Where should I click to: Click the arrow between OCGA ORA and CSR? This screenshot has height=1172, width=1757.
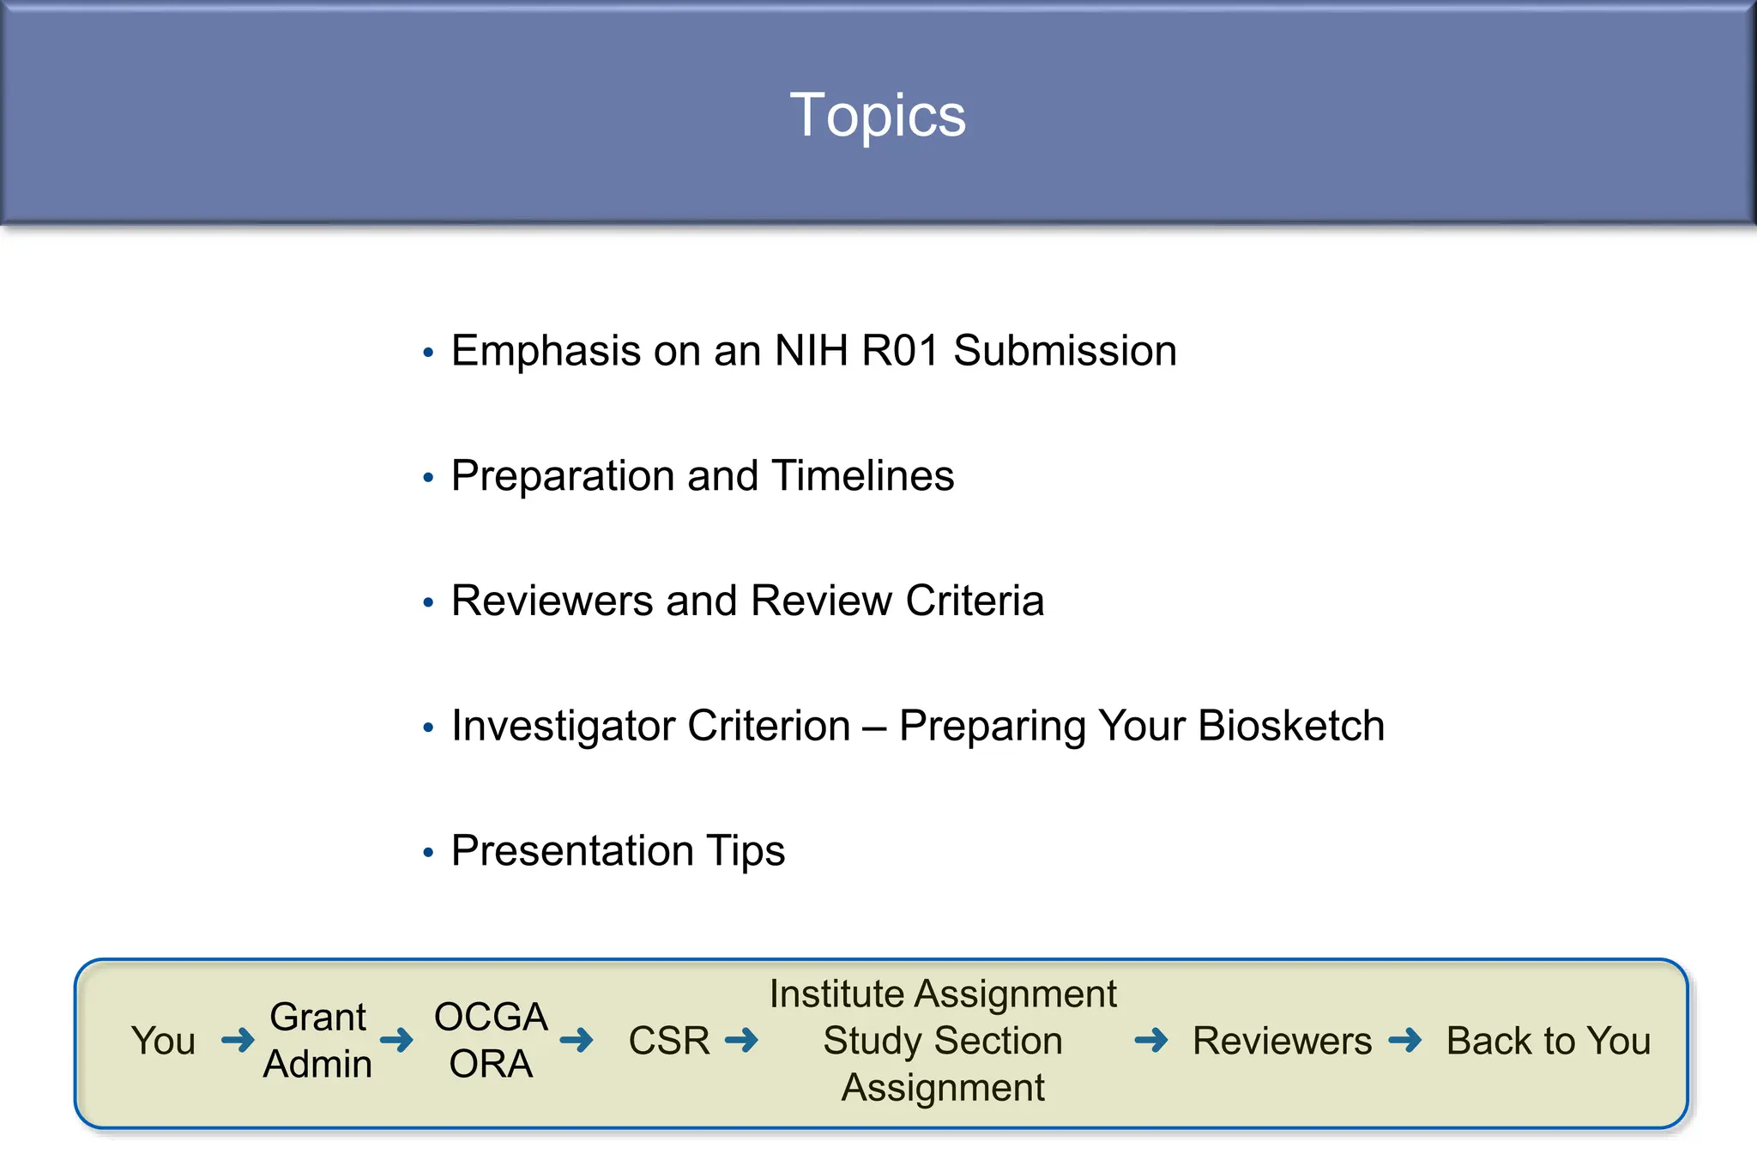pos(577,1041)
